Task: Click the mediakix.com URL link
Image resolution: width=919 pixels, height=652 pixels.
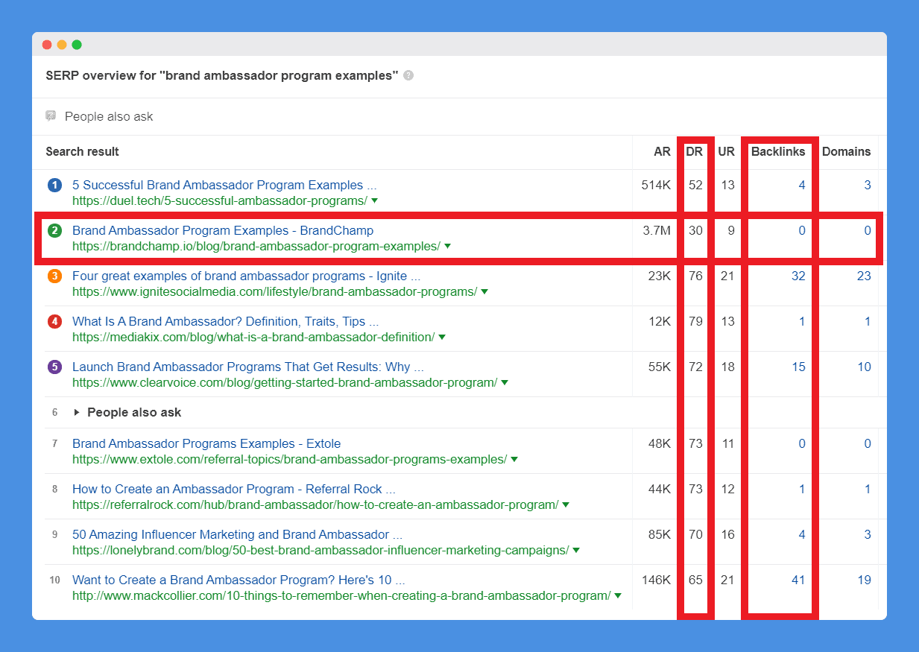Action: (x=253, y=338)
